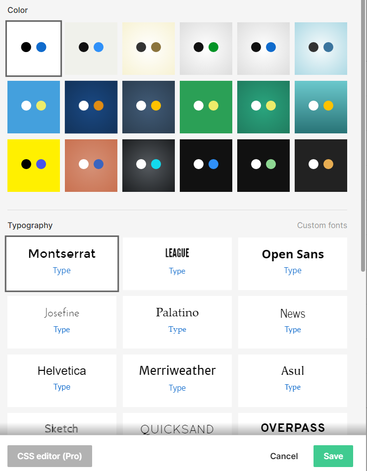Cancel the style changes
Image resolution: width=367 pixels, height=471 pixels.
[284, 456]
